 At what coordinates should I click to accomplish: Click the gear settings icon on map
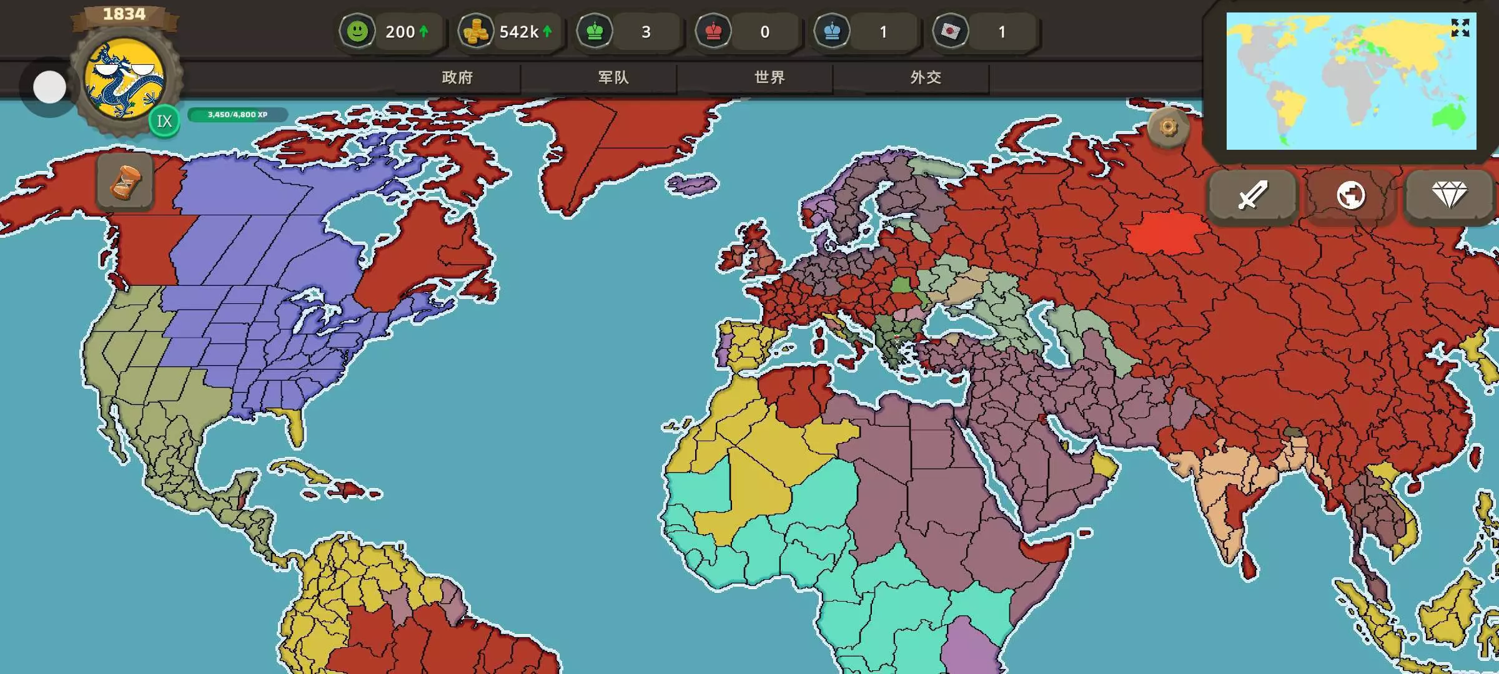1168,127
